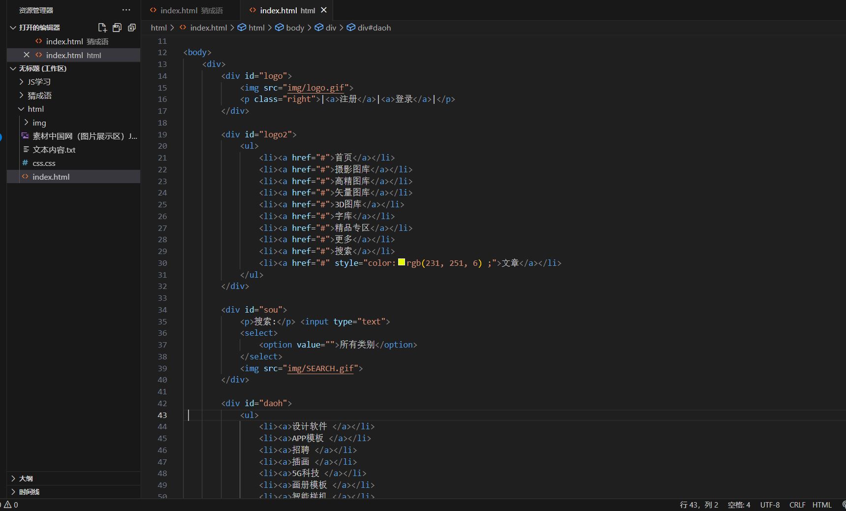
Task: Click the 所有类别 option text on line 37
Action: (x=357, y=345)
